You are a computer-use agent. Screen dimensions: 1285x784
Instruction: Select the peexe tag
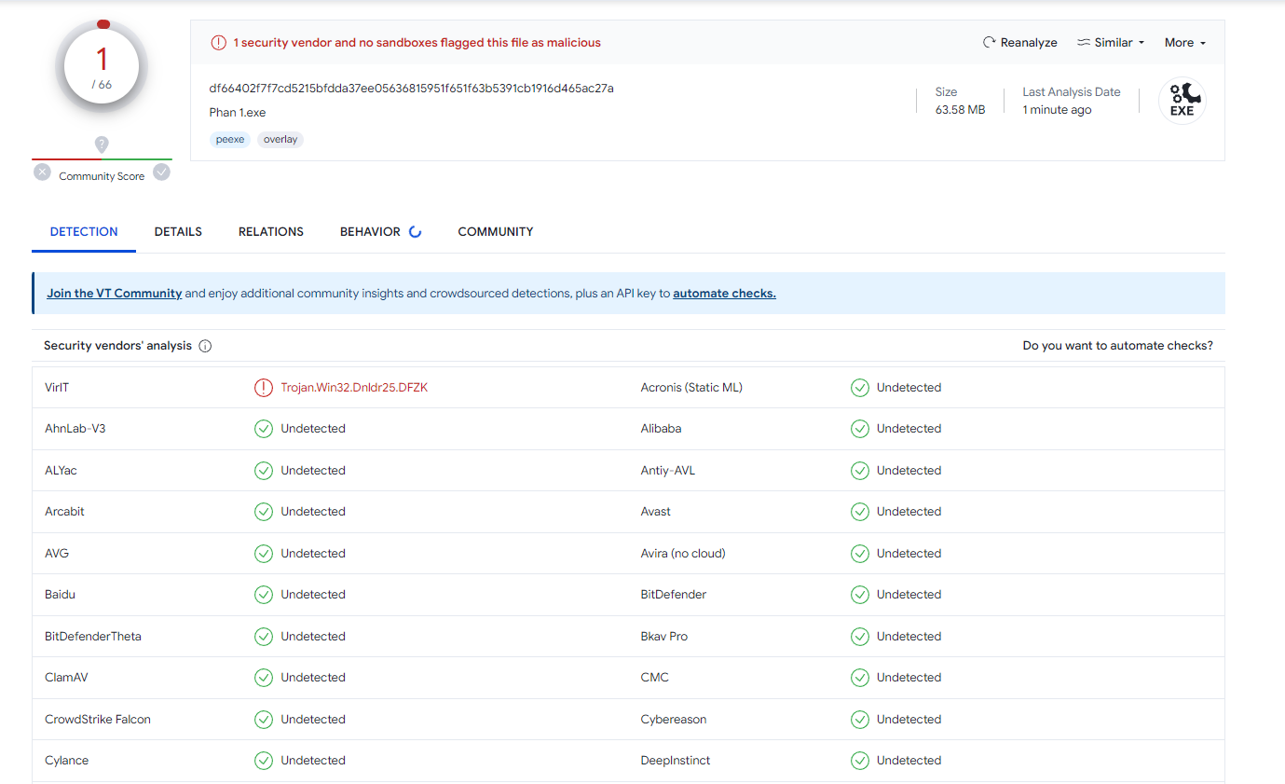click(230, 140)
